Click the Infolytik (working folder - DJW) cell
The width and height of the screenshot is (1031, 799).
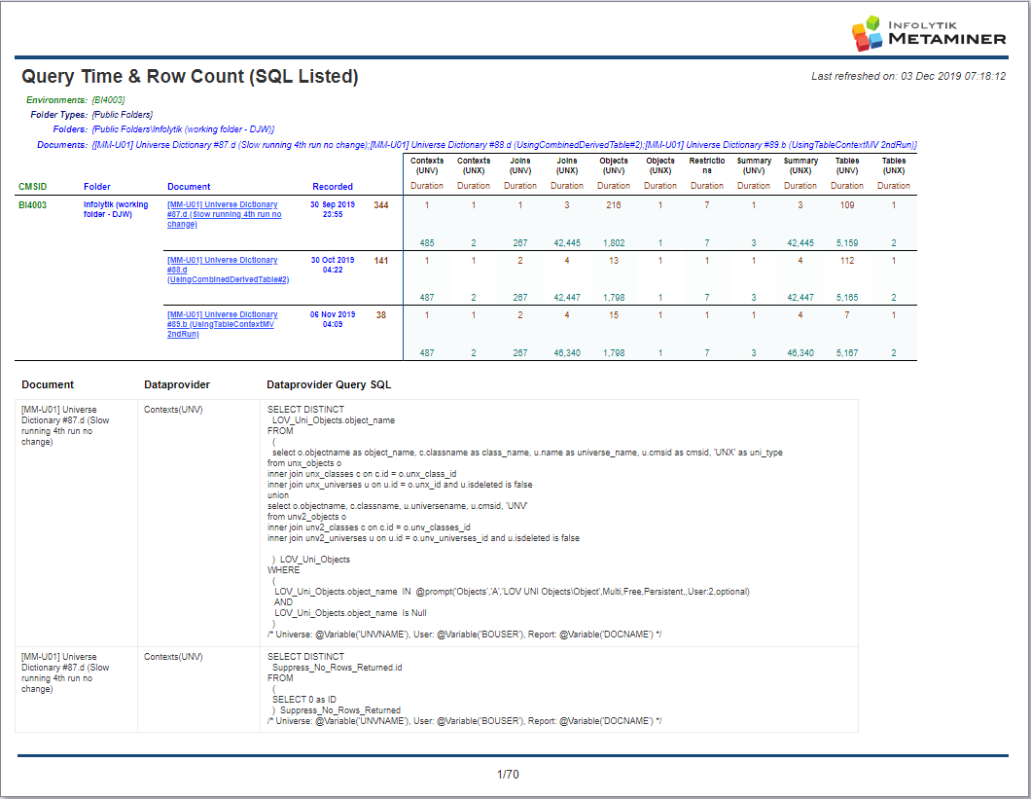[116, 210]
